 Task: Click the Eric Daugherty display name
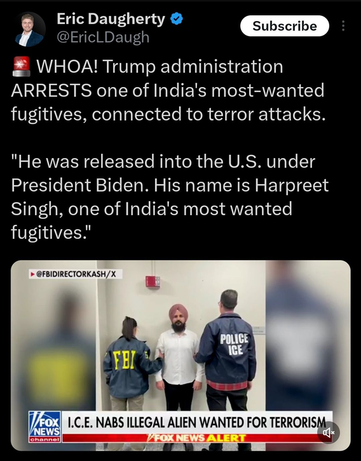tap(111, 19)
